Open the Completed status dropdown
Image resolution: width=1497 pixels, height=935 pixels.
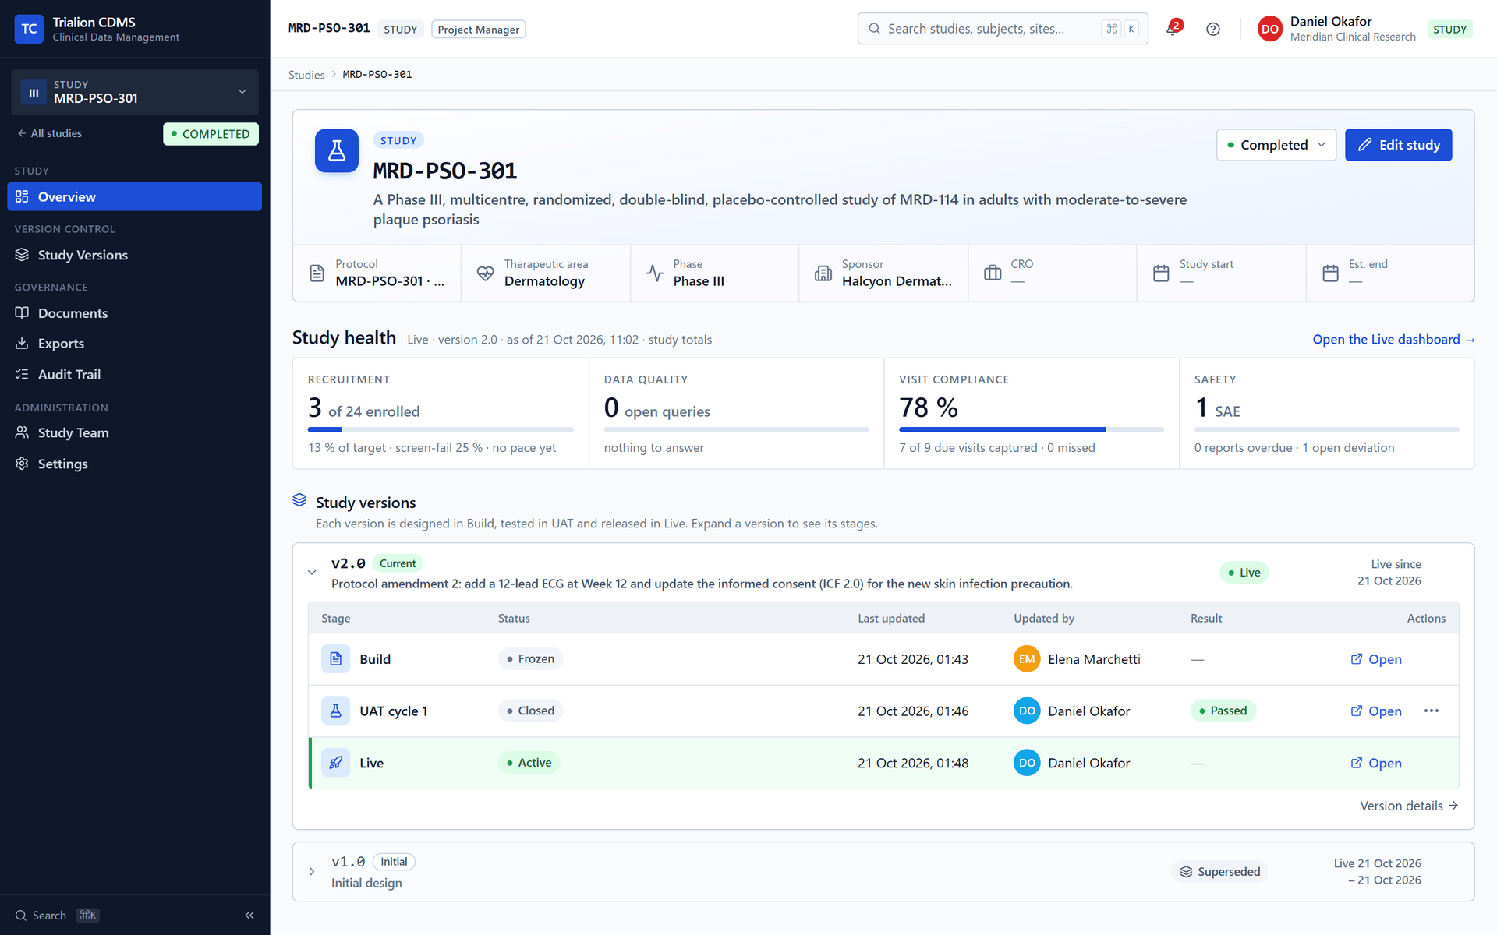coord(1276,145)
